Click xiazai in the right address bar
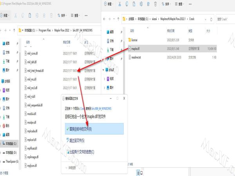Viewport: 235px width, 176px height. (154, 19)
